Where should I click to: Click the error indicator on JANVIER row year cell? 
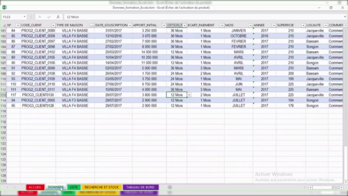click(x=254, y=29)
